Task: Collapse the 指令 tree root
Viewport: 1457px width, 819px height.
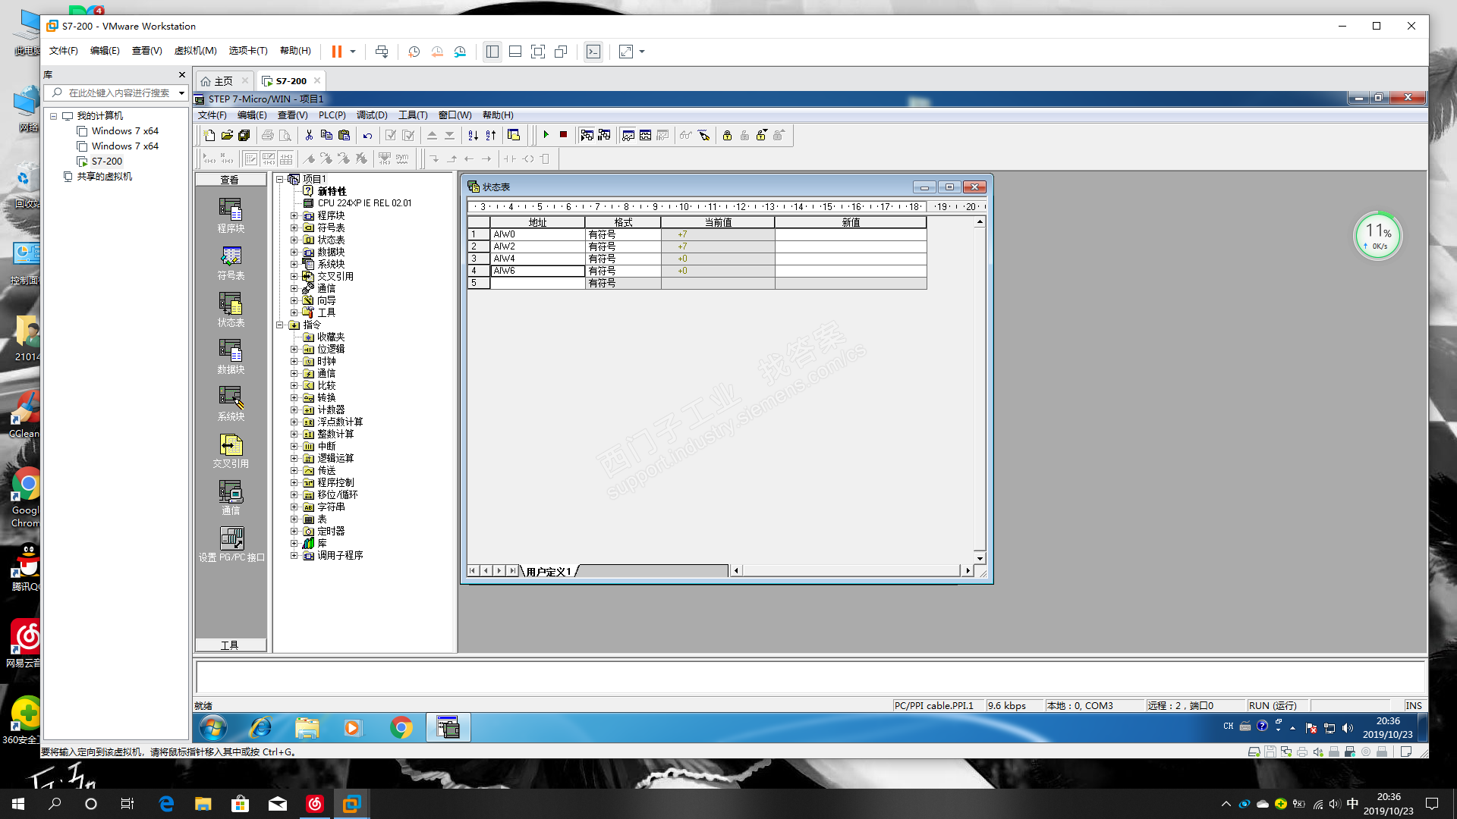Action: click(x=280, y=325)
